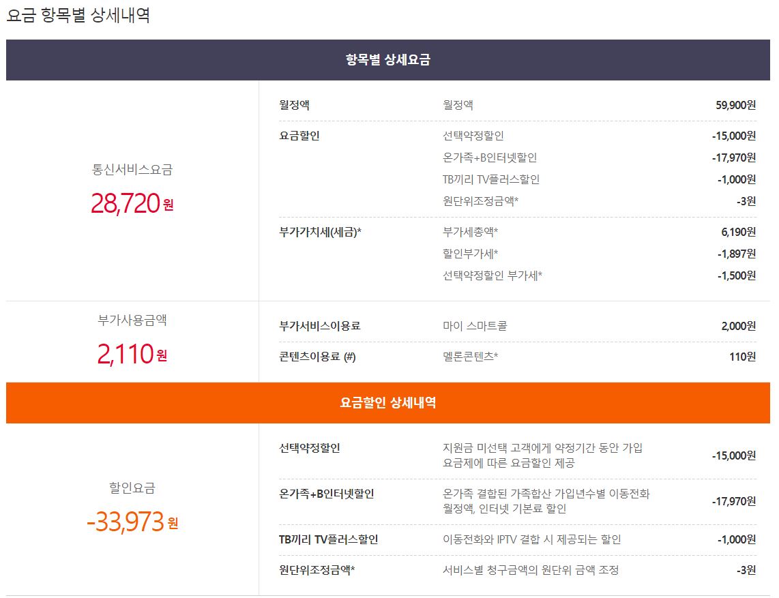Click the bold 온가족+B인터넷할인 heading in details
This screenshot has width=779, height=598.
pyautogui.click(x=327, y=494)
